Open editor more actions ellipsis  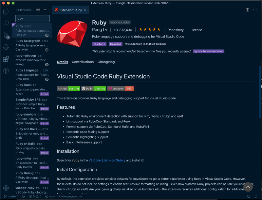coord(255,10)
